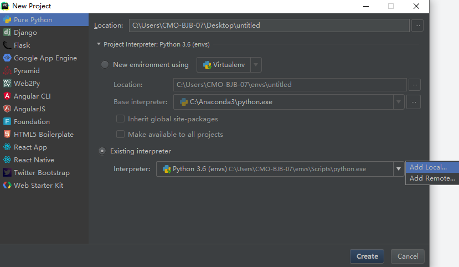The height and width of the screenshot is (267, 459).
Task: Browse for Base interpreter path
Action: [x=414, y=102]
